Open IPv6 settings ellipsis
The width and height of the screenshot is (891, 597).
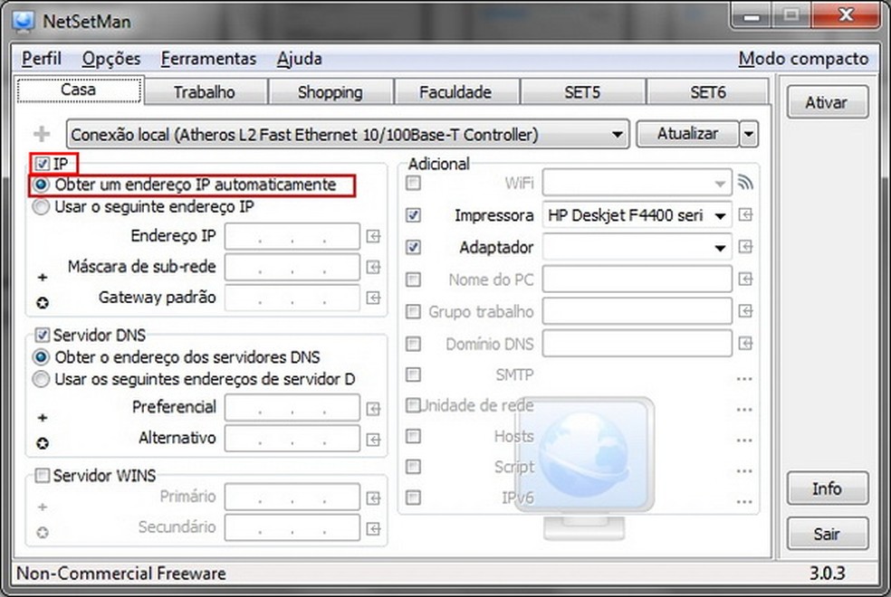click(744, 502)
